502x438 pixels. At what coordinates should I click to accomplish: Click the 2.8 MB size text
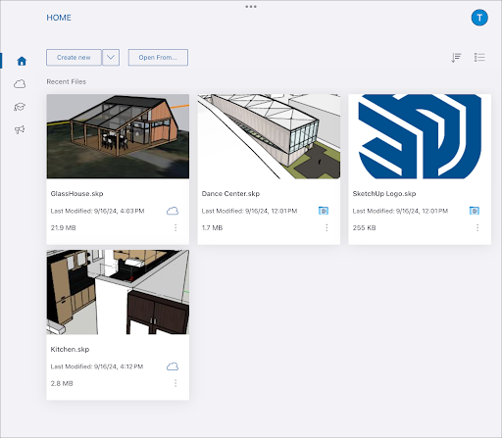(62, 383)
